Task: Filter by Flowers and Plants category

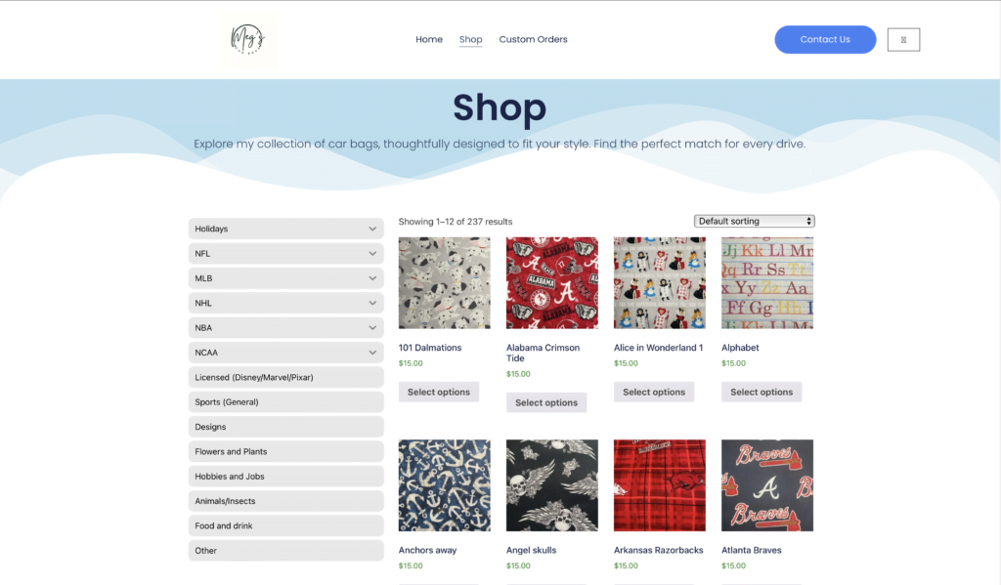Action: (286, 451)
